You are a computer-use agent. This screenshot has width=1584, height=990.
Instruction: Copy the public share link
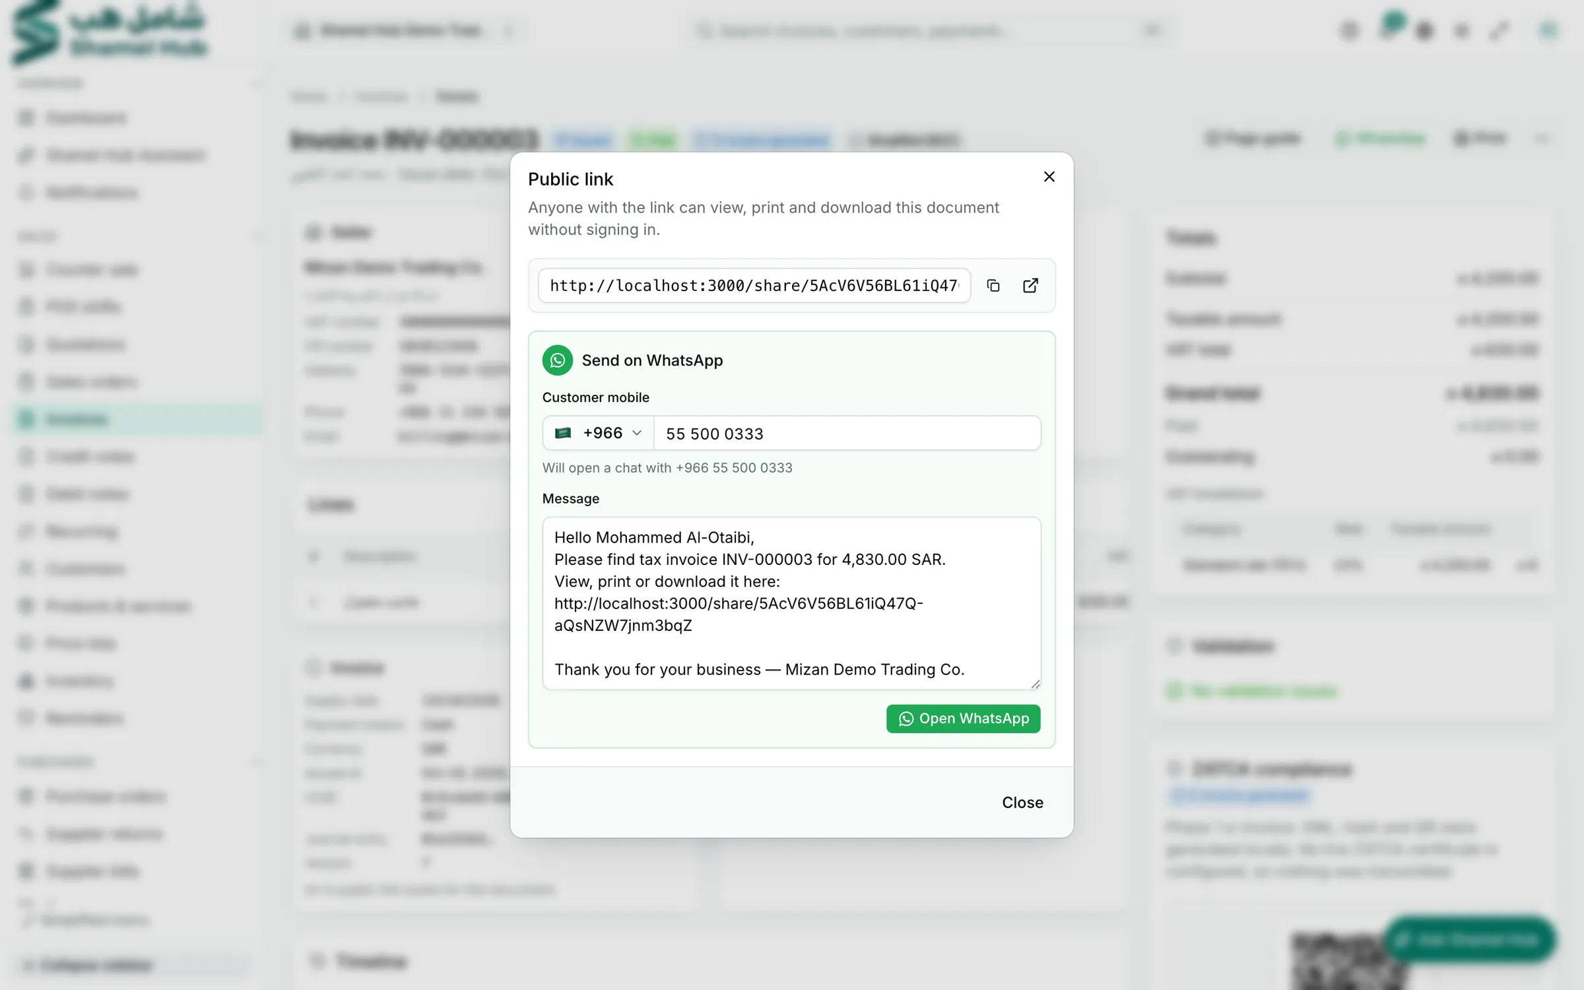point(993,286)
